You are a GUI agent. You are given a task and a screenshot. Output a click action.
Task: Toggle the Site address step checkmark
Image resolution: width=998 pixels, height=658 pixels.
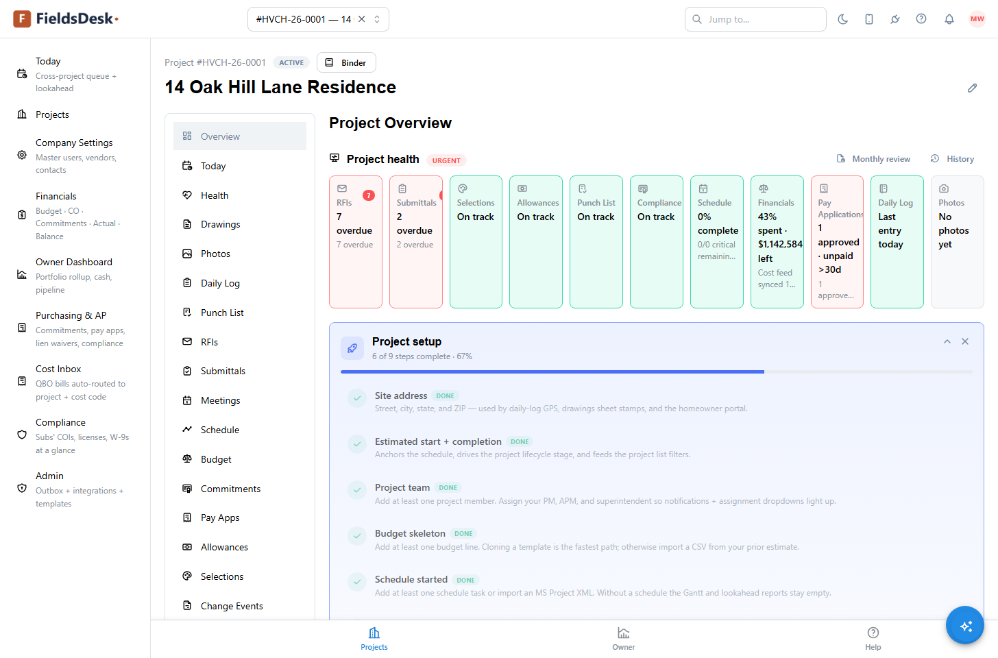[357, 398]
